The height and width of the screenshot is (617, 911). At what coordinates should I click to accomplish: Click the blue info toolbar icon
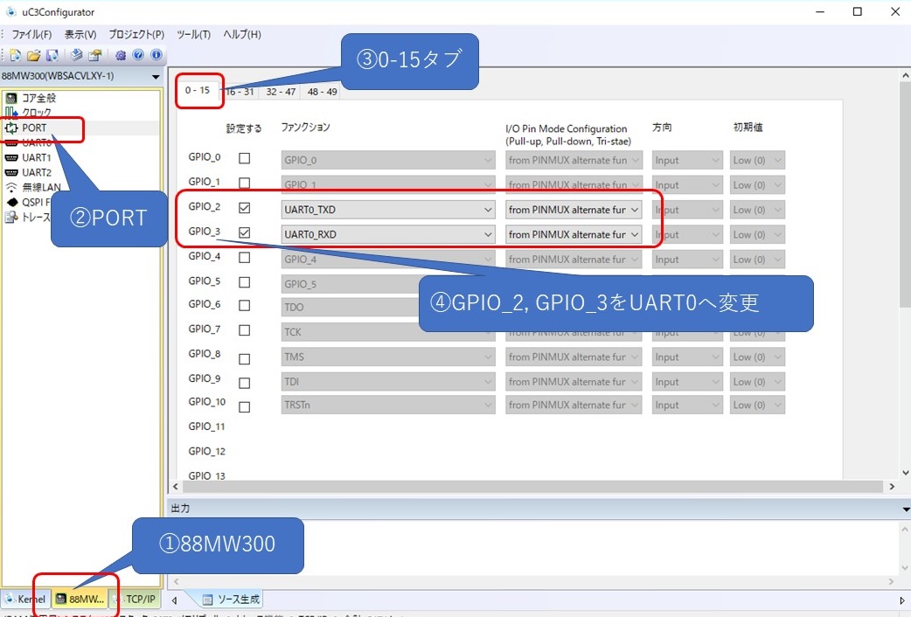click(x=156, y=54)
